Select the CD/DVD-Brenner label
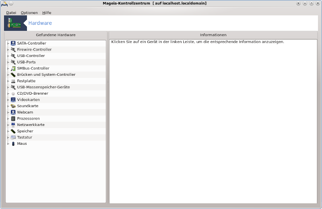The height and width of the screenshot is (209, 322). pyautogui.click(x=33, y=93)
